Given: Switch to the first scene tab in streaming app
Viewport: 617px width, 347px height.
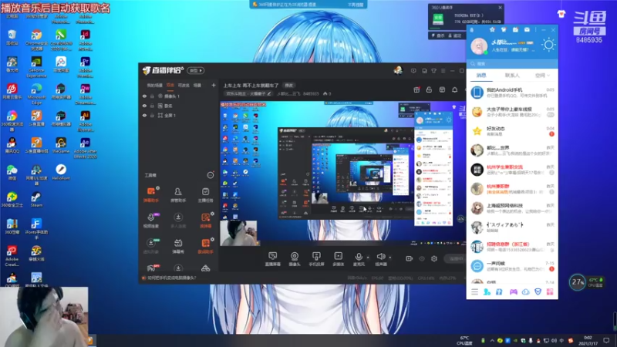Looking at the screenshot, I should [155, 85].
